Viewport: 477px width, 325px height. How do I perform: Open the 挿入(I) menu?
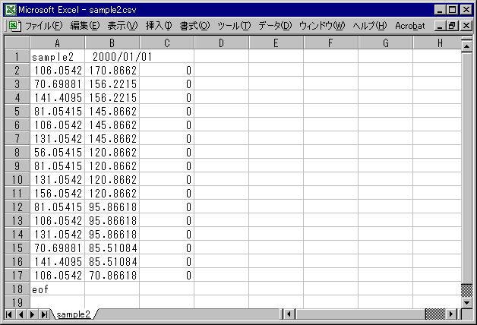coord(159,26)
